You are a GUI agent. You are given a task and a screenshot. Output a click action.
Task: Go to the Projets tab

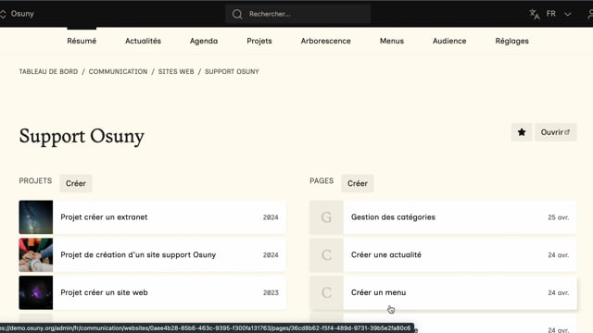[259, 41]
